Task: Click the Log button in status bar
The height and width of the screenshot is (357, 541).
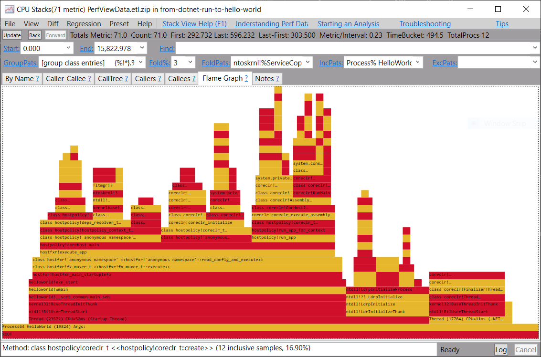Action: point(501,350)
